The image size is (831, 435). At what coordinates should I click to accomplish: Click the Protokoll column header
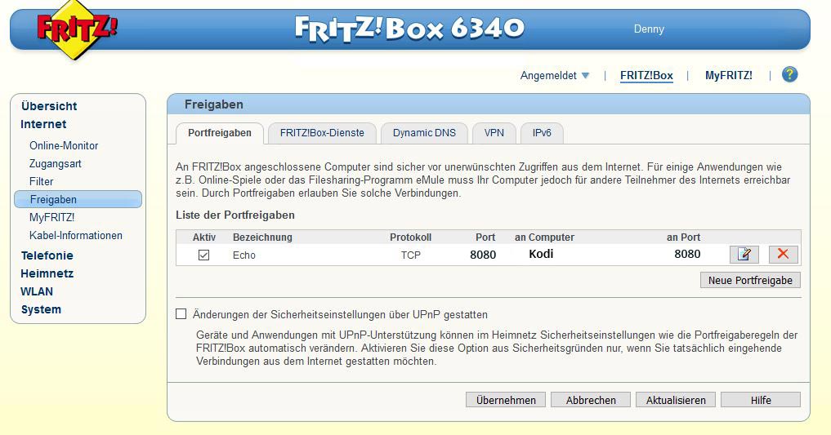pos(411,237)
